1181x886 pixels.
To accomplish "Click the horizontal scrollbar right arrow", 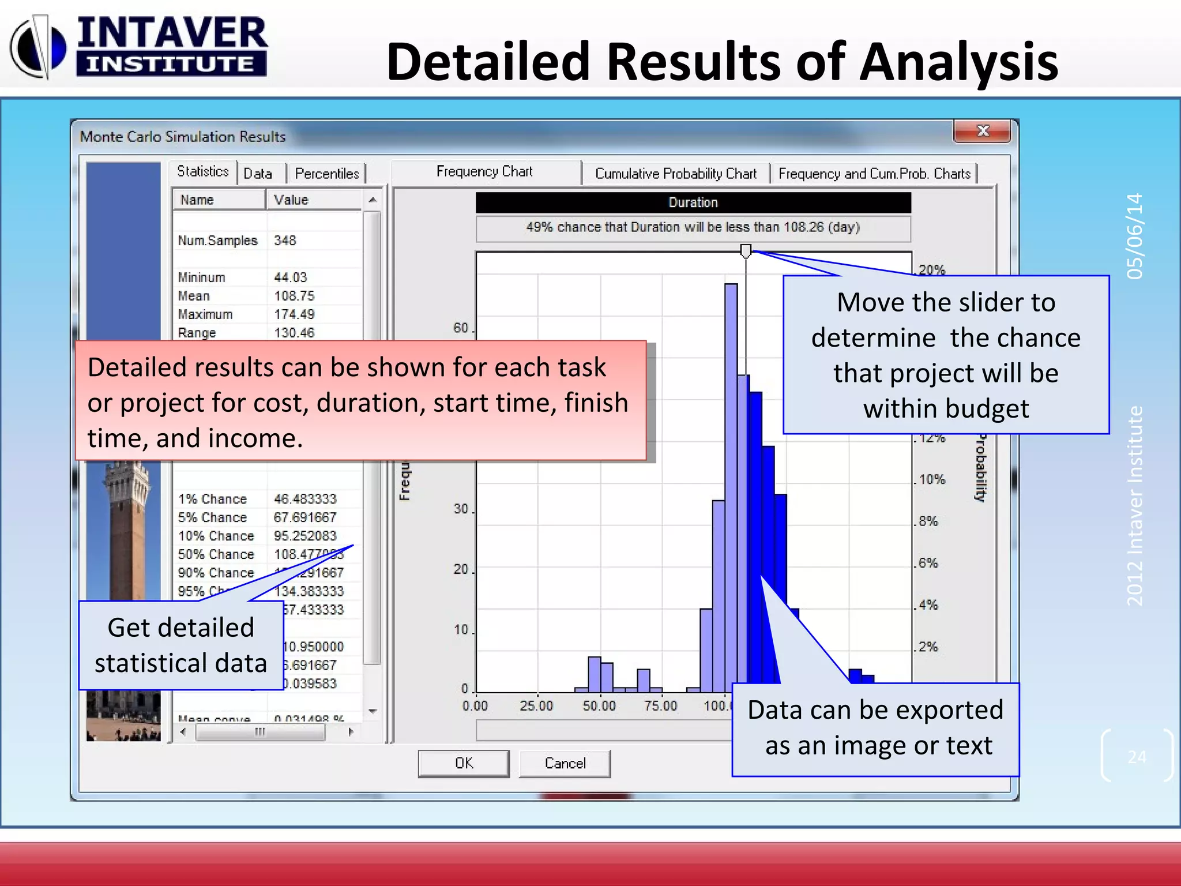I will coord(351,732).
